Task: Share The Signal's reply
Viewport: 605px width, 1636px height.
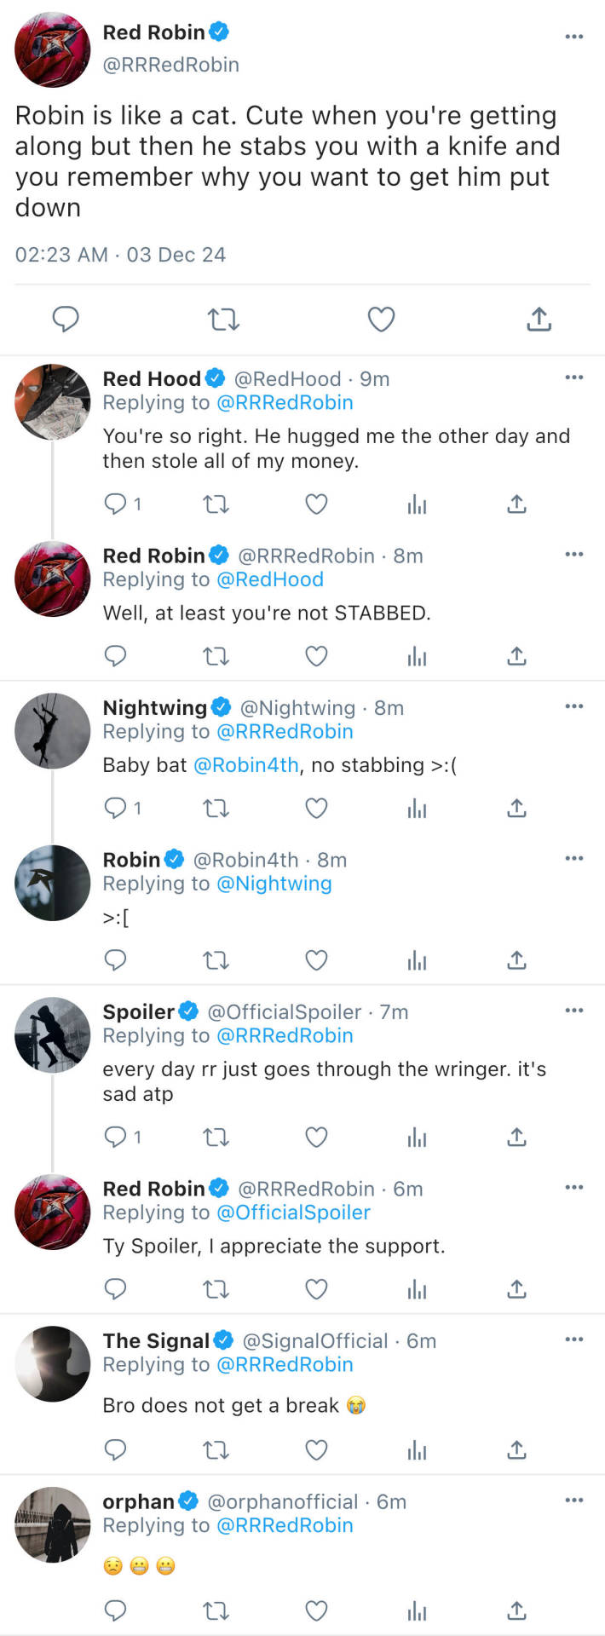Action: point(516,1449)
